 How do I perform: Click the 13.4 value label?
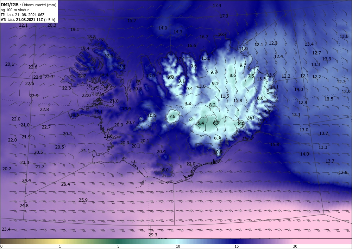309,44
